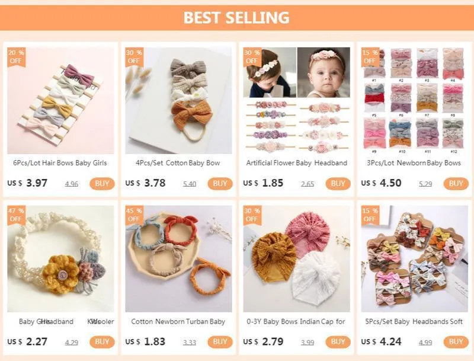Open the 5Pcs/Set bow cards image

[414, 259]
